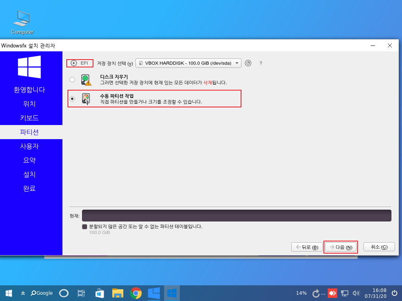
Task: Open the Store bag icon in taskbar
Action: click(99, 293)
